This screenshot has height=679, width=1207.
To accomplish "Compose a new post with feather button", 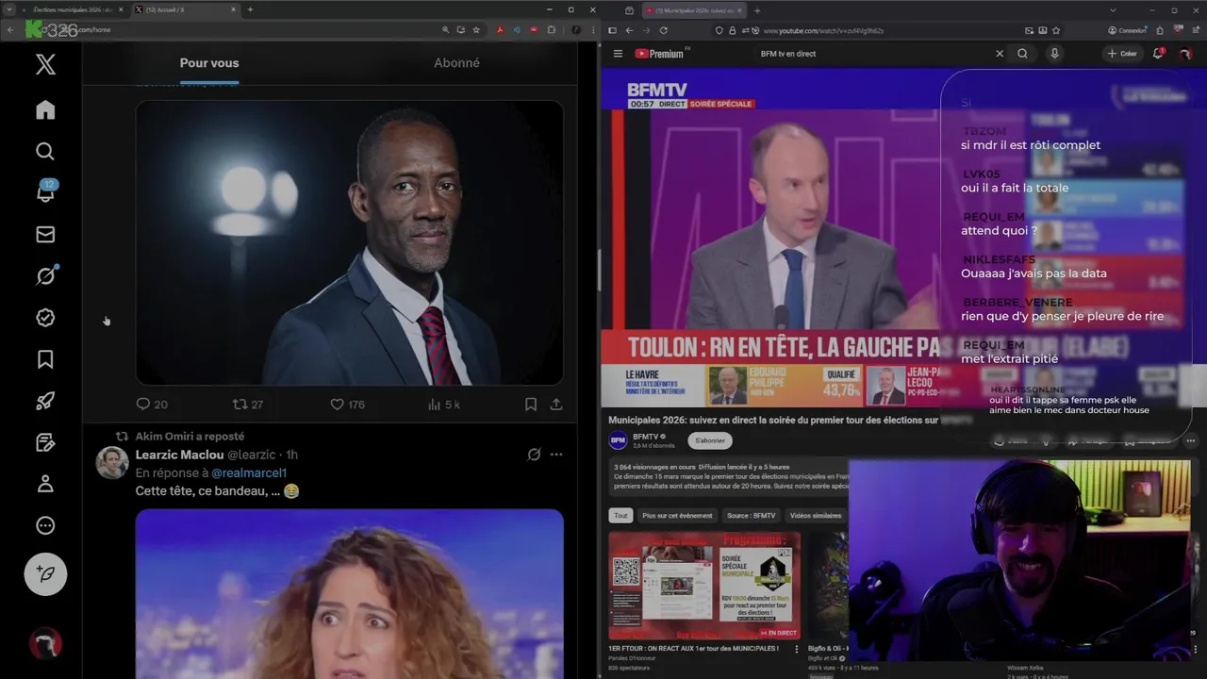I will [45, 573].
